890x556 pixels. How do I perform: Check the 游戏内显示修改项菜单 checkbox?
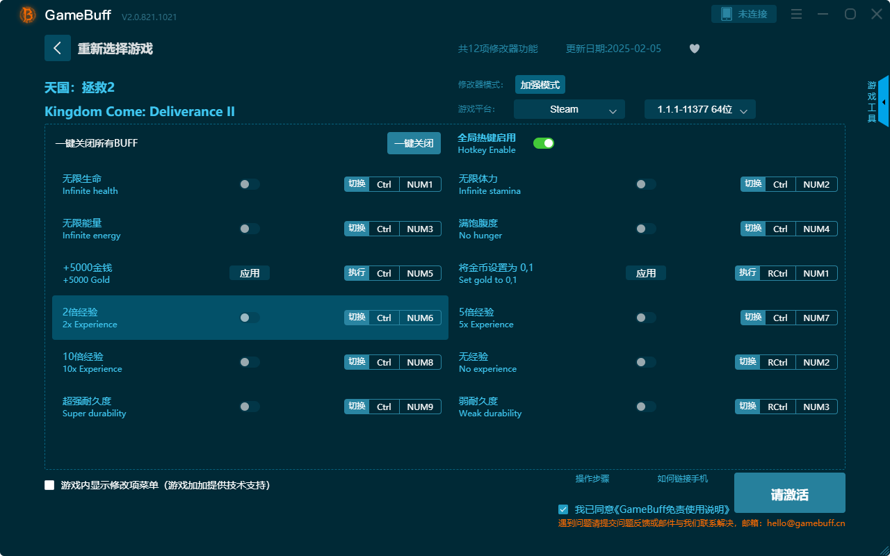[x=49, y=486]
